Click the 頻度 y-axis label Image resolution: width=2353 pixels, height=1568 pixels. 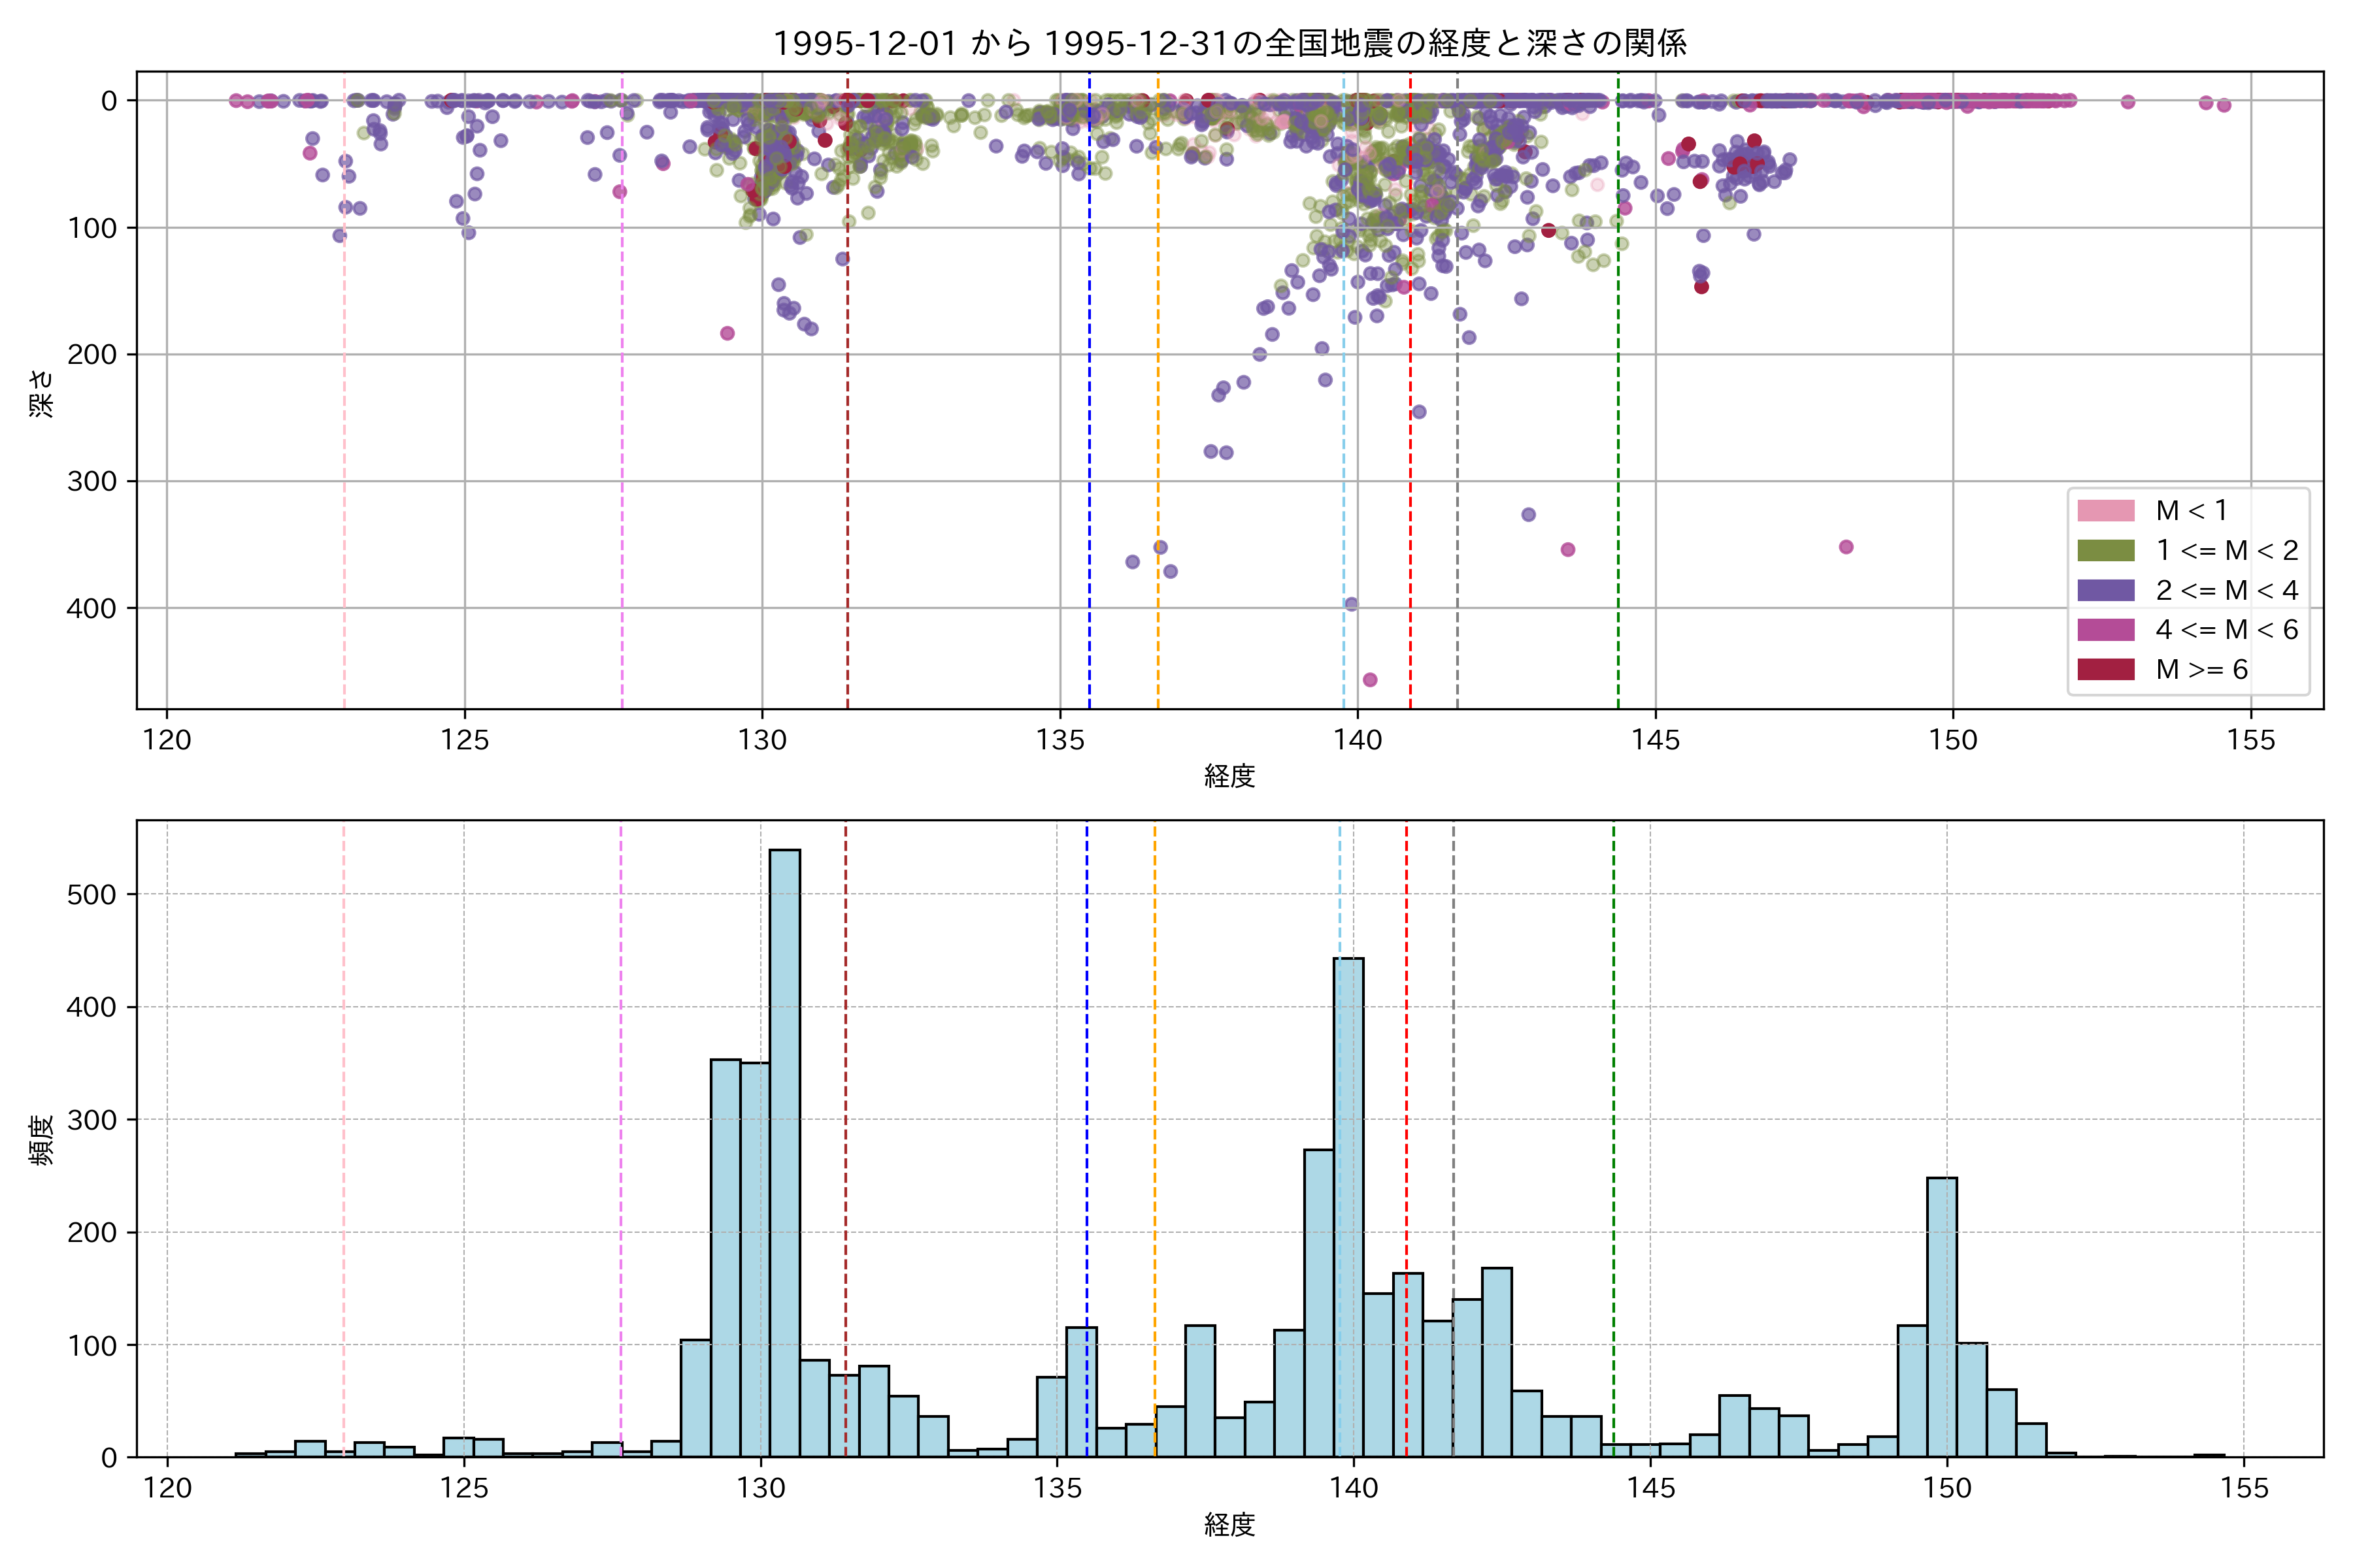[x=41, y=1140]
